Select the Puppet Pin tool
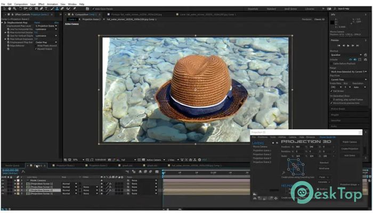 (x=75, y=9)
